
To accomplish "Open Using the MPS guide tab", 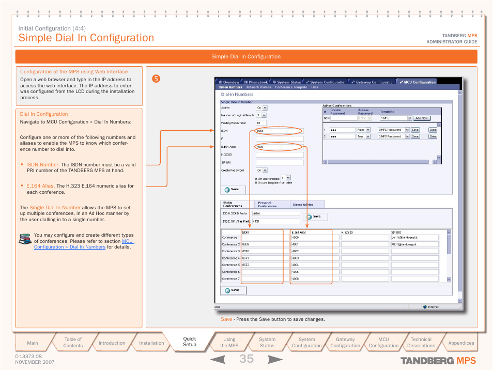I will coord(229,343).
